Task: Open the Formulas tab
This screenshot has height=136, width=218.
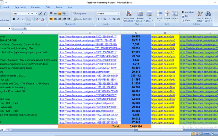Action: point(36,7)
